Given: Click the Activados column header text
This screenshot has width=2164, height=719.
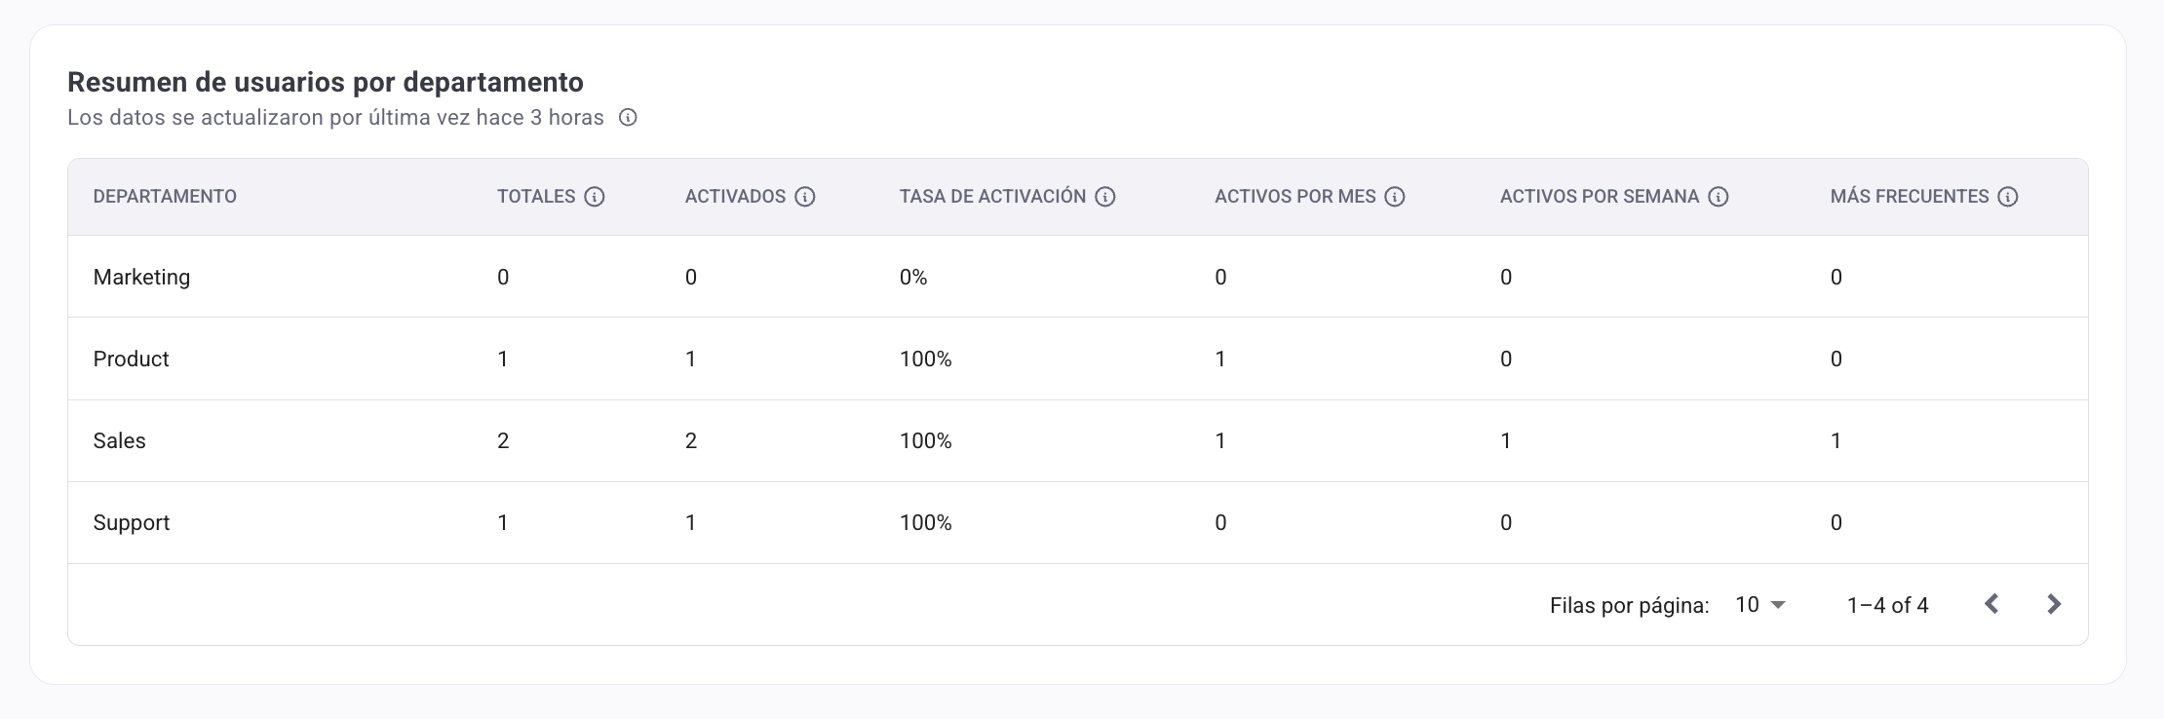Looking at the screenshot, I should (x=735, y=197).
